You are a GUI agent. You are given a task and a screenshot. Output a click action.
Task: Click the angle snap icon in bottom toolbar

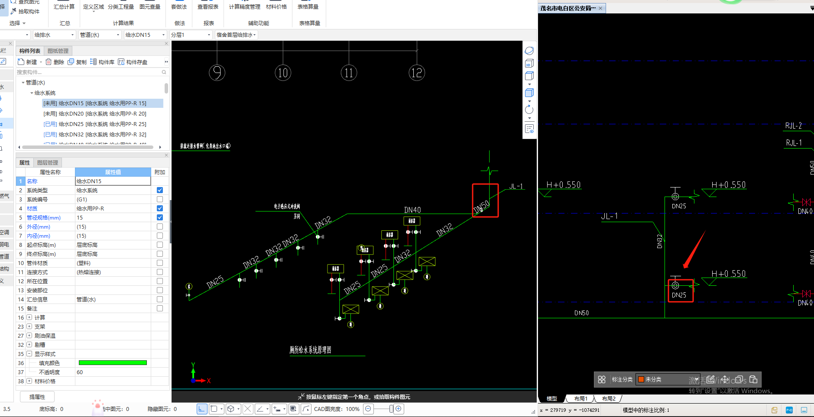[x=260, y=409]
